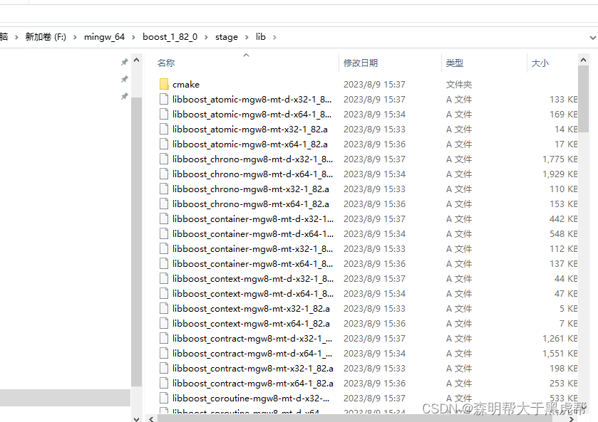Select file name libboost_context-mgw8-mt-x32-1_82.a

click(x=251, y=309)
